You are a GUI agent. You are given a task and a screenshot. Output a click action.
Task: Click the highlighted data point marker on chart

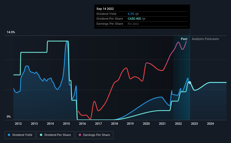coord(190,82)
